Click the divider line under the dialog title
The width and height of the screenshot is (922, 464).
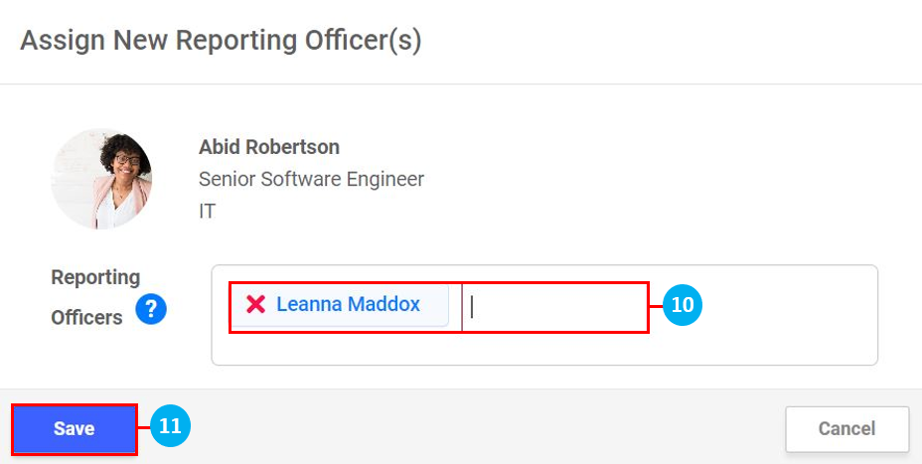(461, 83)
